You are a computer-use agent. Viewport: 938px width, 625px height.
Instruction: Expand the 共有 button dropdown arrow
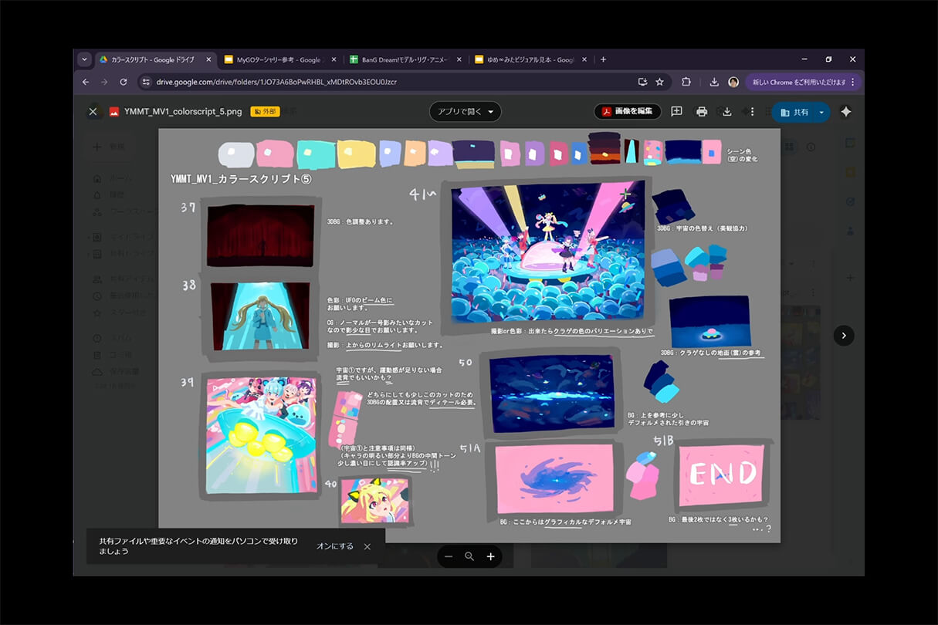[821, 112]
